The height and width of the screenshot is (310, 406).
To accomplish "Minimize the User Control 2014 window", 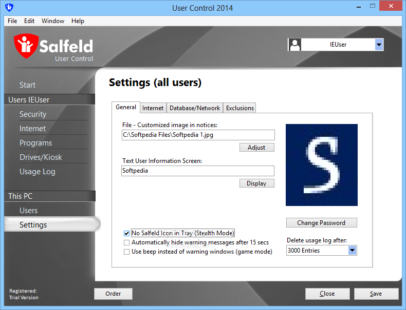I will [359, 7].
